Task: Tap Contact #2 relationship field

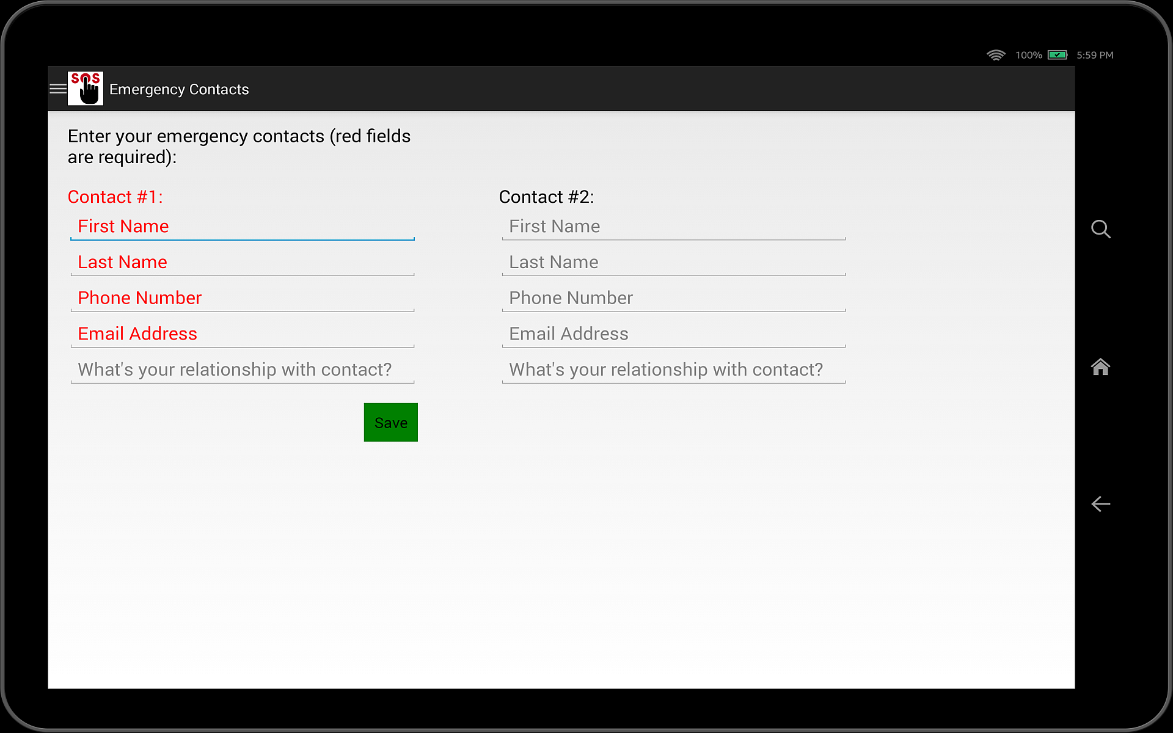Action: 673,370
